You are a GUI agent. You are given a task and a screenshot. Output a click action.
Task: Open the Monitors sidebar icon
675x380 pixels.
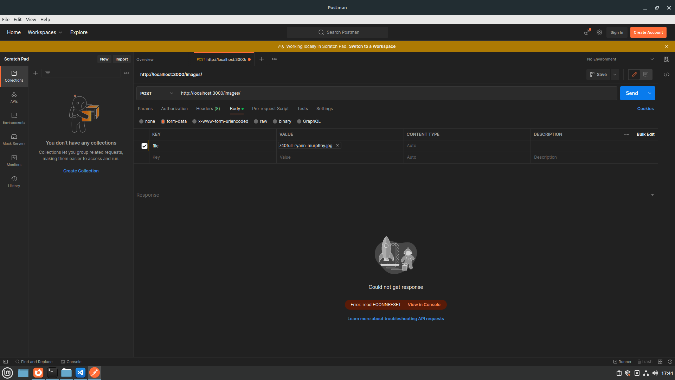(x=14, y=160)
